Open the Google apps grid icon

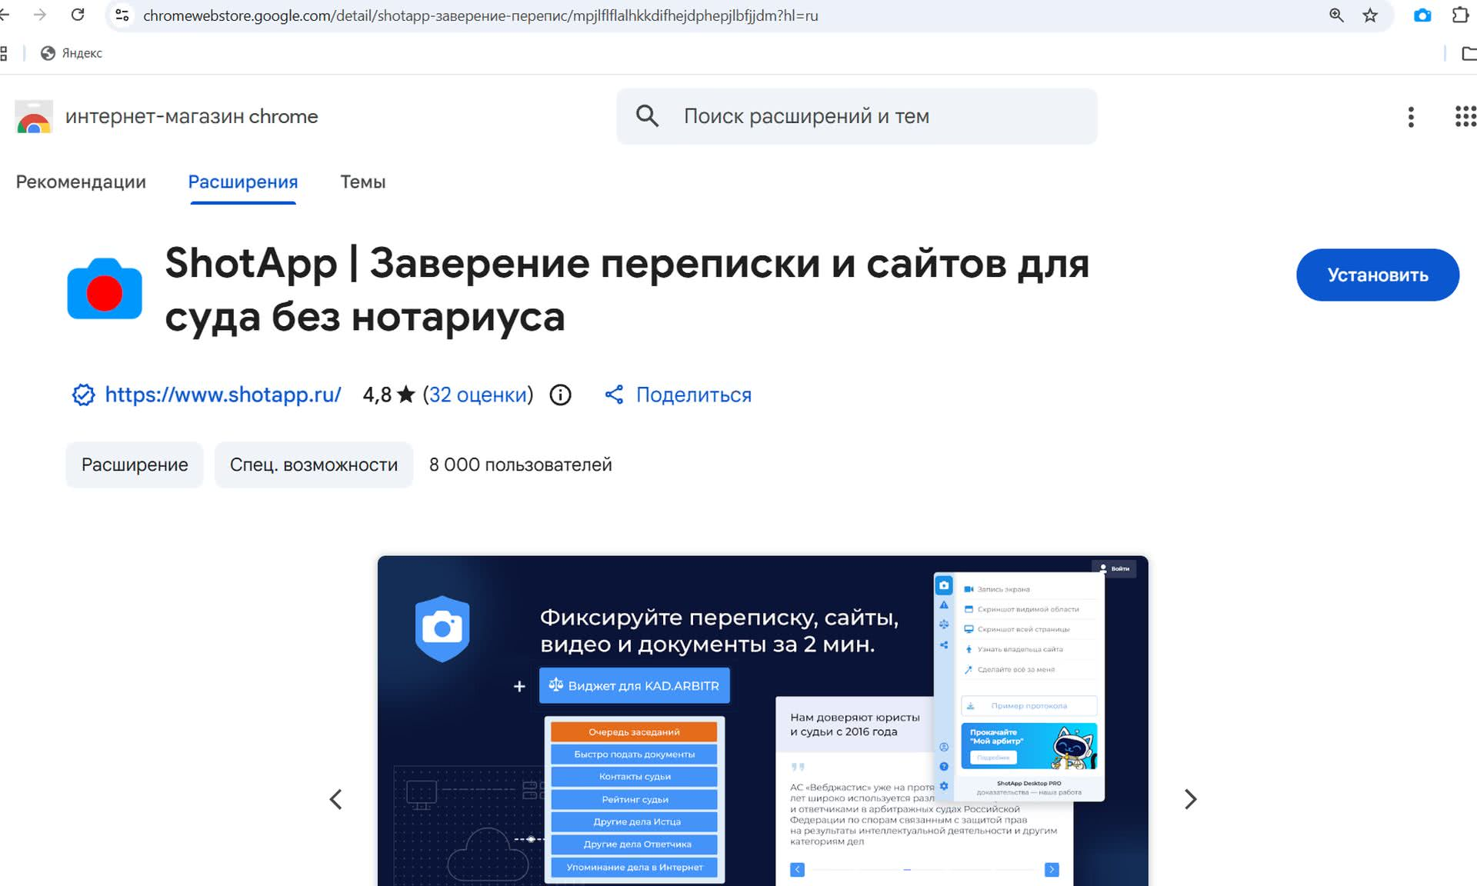click(1465, 117)
